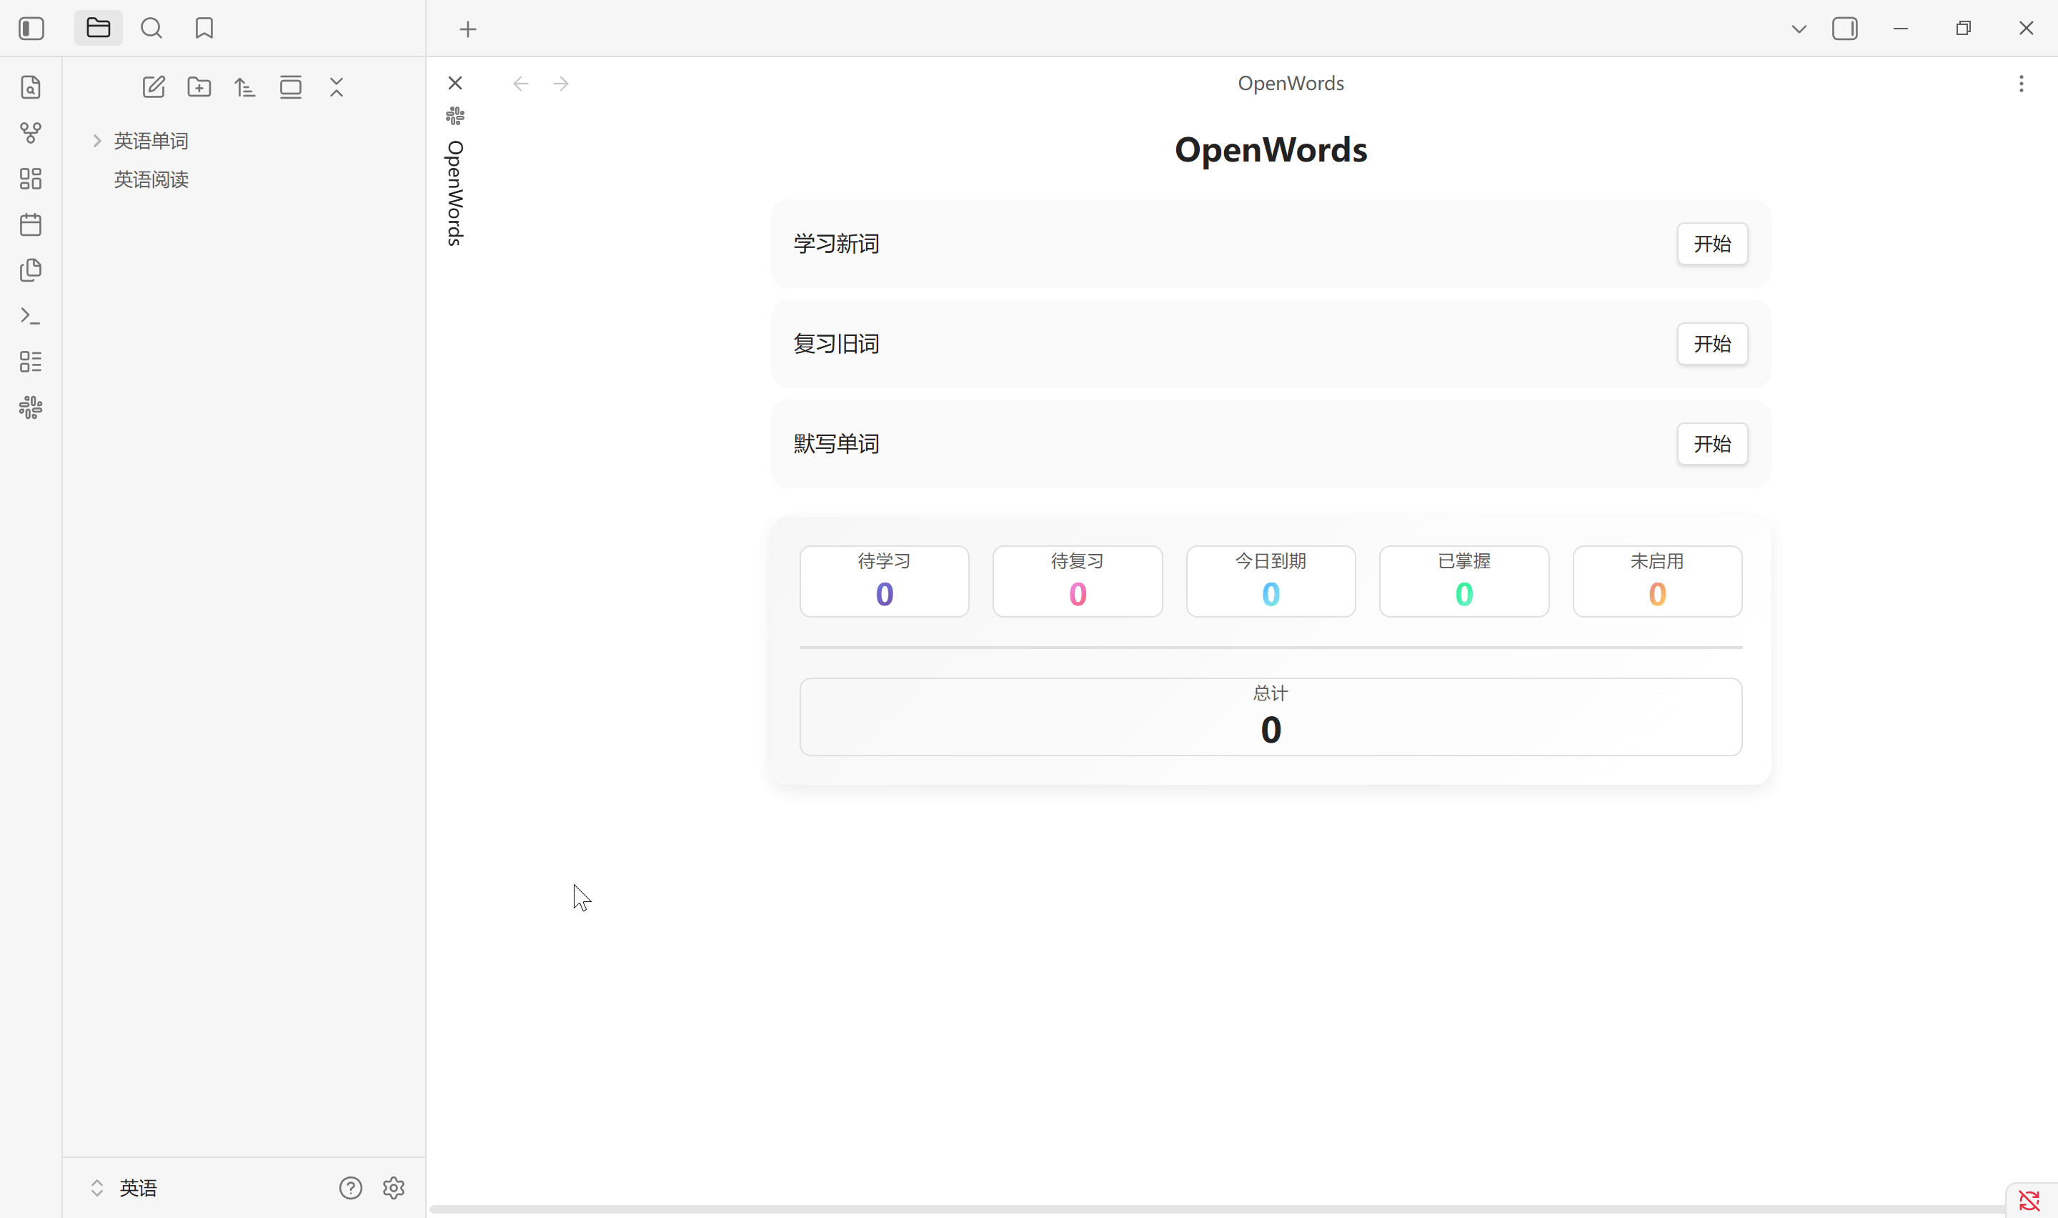
Task: Toggle the left sidebar panel
Action: coord(31,29)
